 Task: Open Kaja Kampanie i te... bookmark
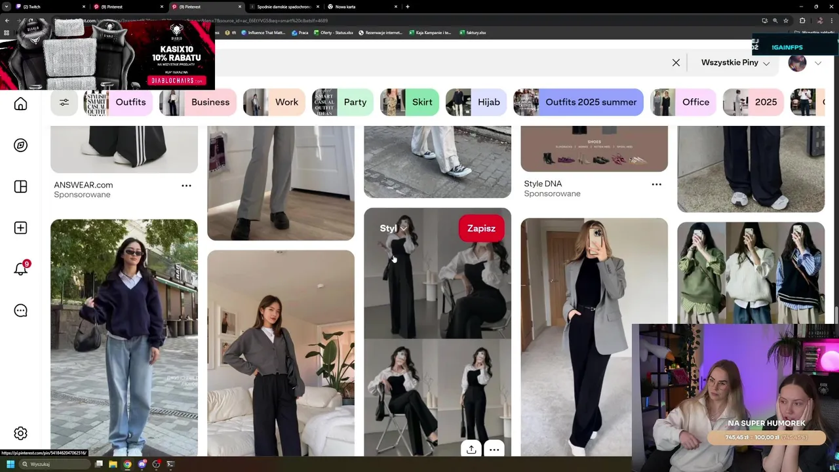(430, 33)
